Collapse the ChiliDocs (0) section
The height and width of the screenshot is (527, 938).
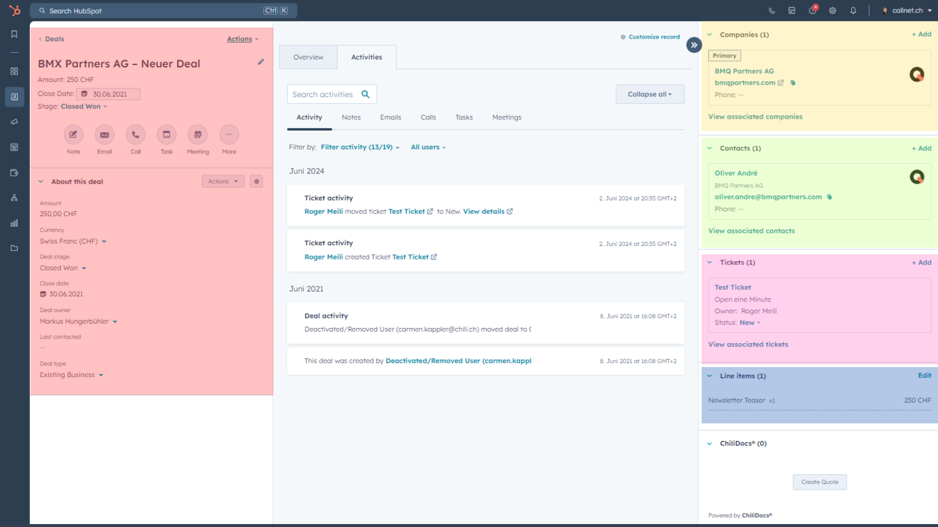709,444
